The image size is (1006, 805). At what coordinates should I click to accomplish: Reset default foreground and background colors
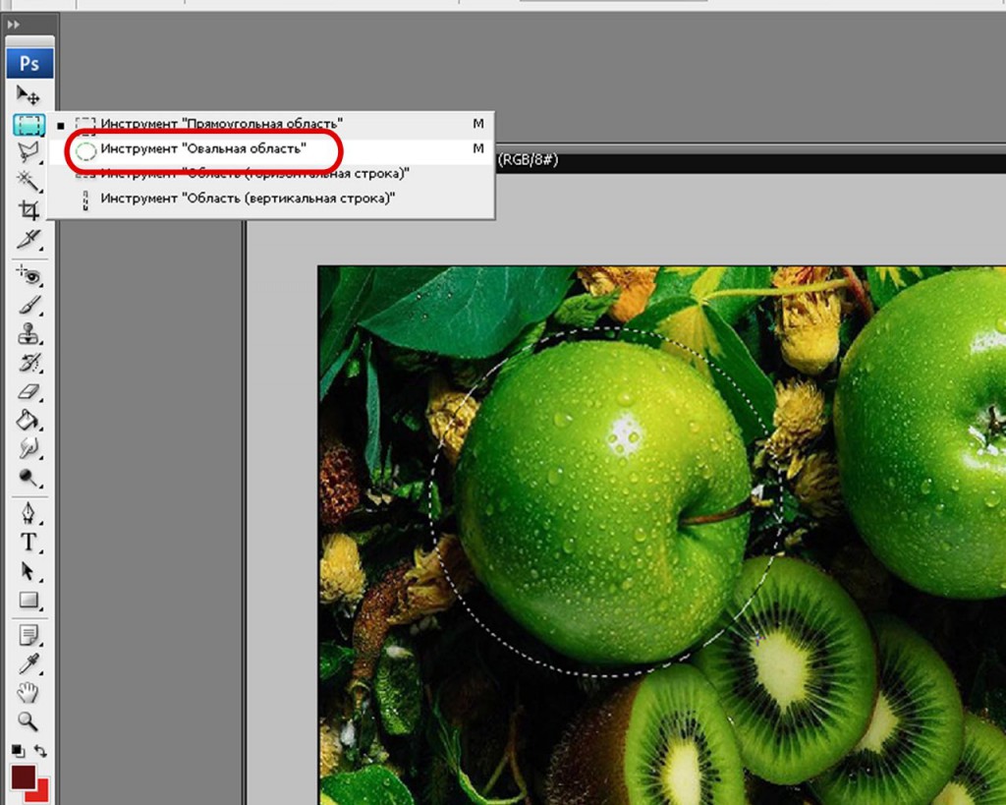(18, 750)
